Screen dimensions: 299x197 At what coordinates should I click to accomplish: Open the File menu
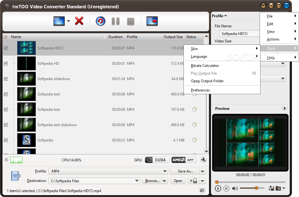click(280, 16)
